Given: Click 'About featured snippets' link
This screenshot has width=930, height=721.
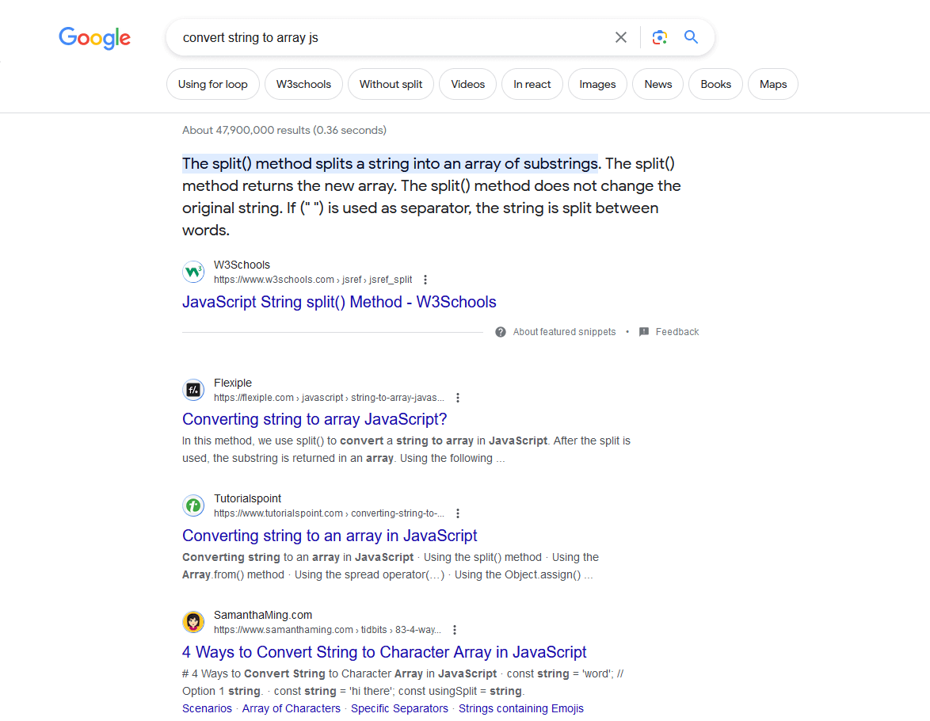Looking at the screenshot, I should point(564,332).
